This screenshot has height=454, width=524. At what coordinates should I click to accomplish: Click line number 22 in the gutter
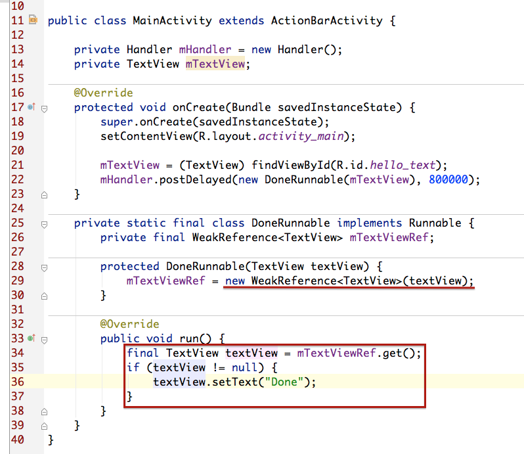click(x=18, y=179)
